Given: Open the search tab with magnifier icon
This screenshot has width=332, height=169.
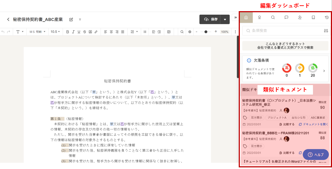Looking at the screenshot, I should click(x=273, y=18).
